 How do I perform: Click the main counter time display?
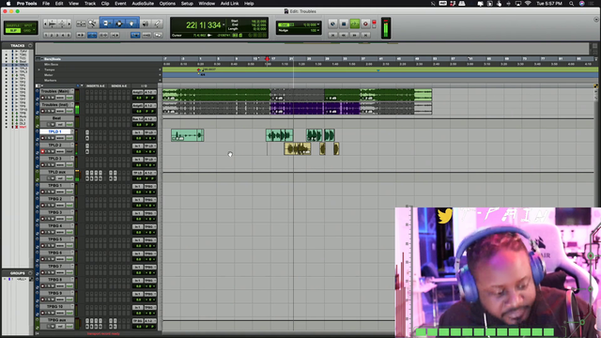[204, 25]
